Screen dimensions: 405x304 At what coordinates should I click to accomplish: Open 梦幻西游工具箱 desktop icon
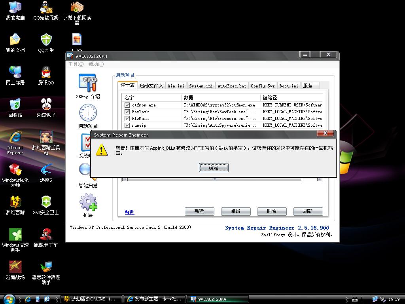coord(46,142)
